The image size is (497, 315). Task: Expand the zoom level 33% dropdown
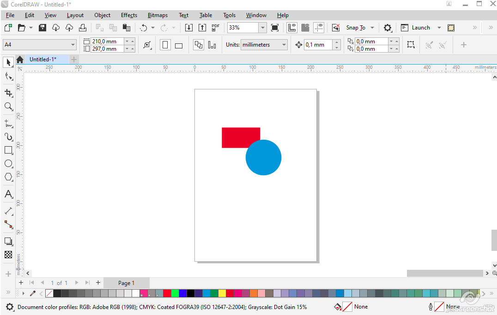click(x=263, y=28)
